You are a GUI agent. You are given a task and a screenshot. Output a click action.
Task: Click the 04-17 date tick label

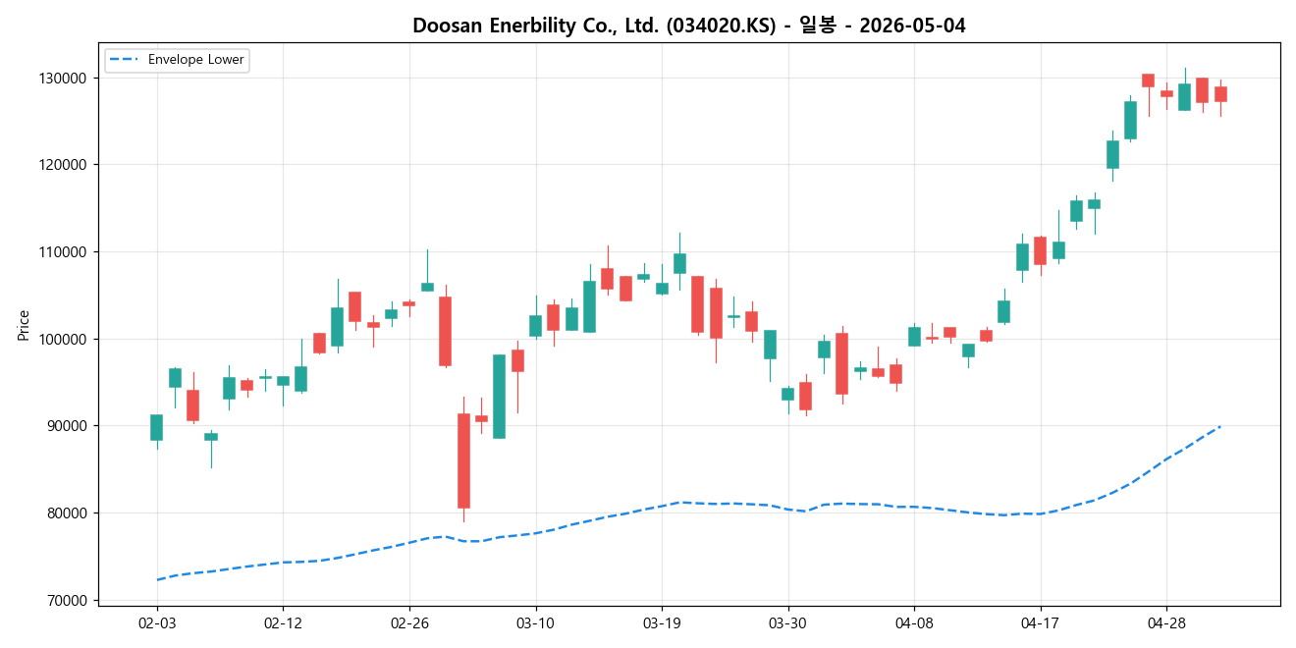point(1040,623)
